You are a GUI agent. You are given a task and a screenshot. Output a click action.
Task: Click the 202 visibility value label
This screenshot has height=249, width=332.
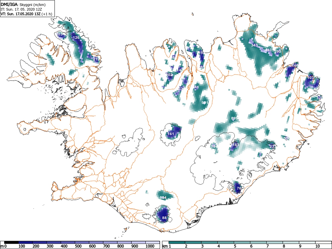(169, 75)
